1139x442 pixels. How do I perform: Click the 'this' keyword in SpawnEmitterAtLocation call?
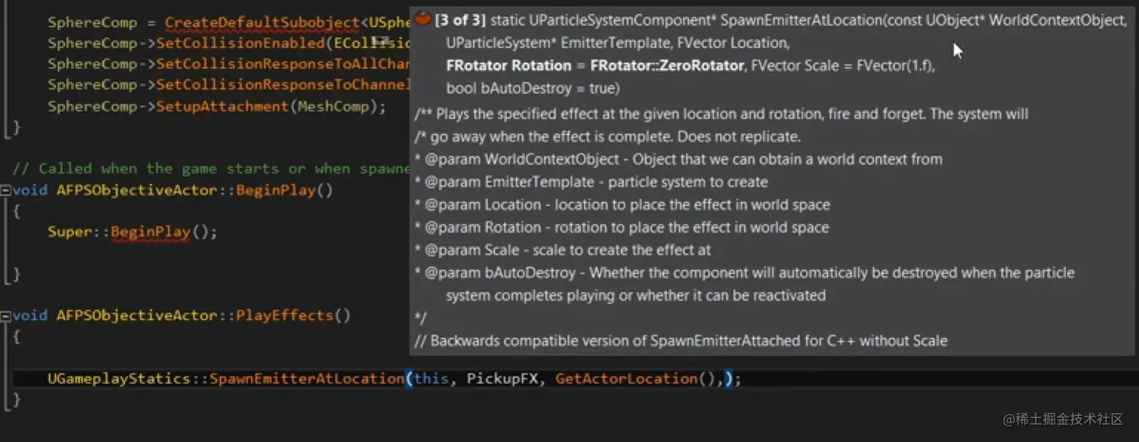point(432,379)
